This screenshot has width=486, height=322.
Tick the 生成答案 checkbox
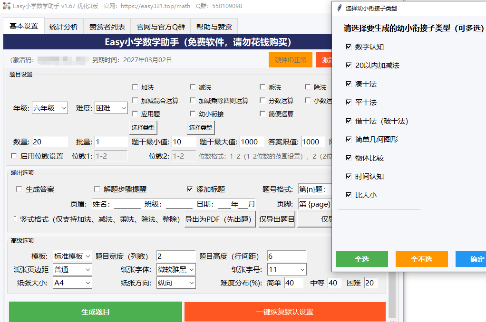19,189
